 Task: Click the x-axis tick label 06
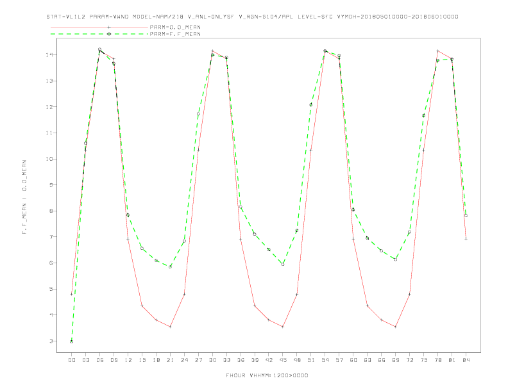pos(100,360)
